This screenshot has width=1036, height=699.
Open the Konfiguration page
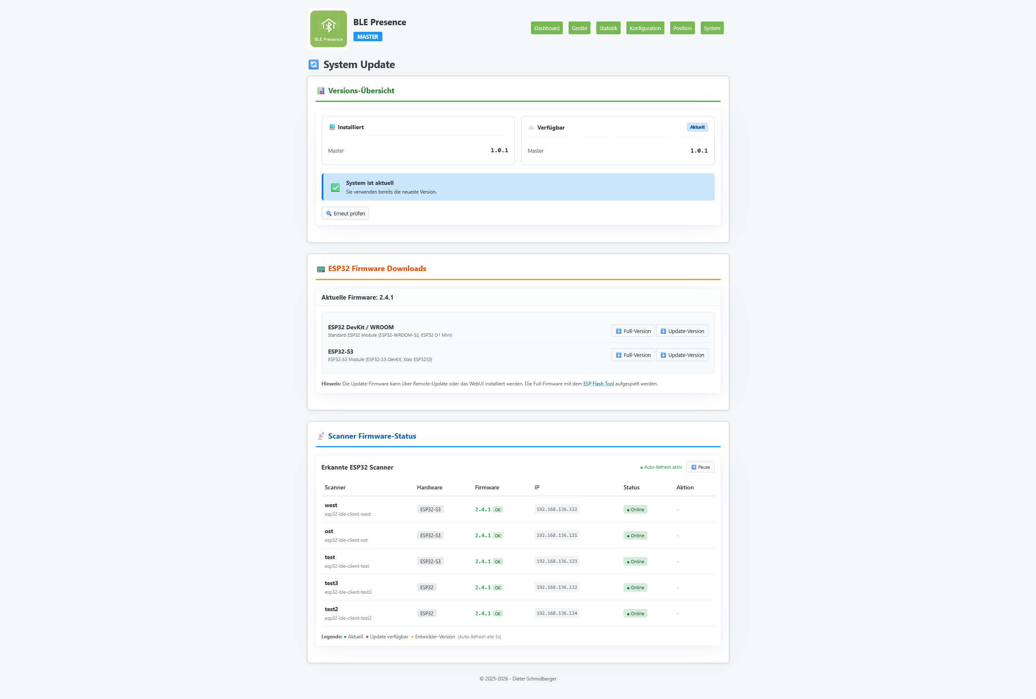(x=645, y=28)
